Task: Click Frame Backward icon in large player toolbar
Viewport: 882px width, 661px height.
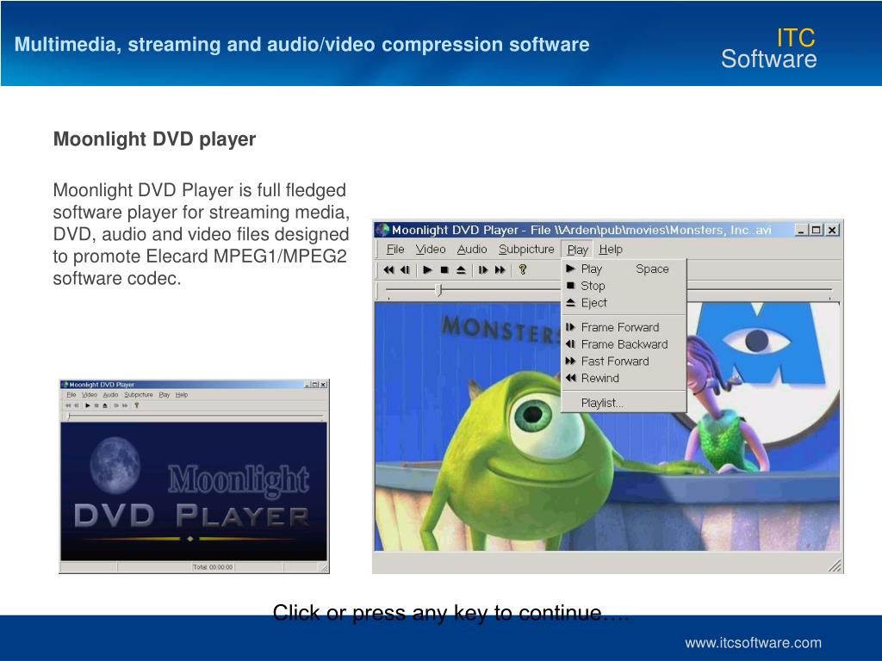Action: coord(405,269)
